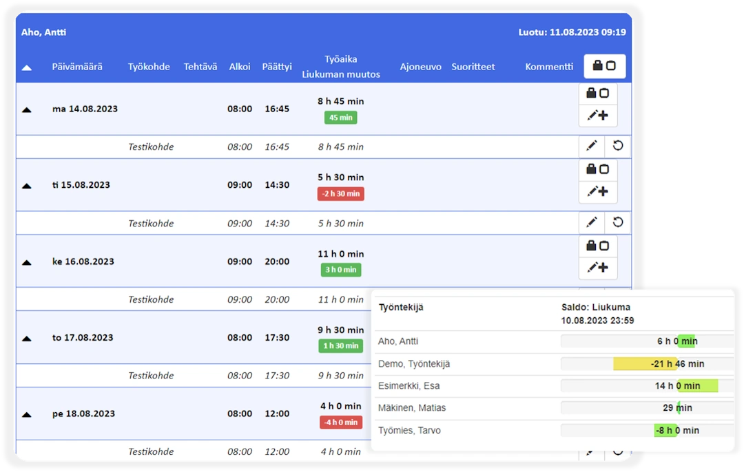Screen dimensions: 744x472
Task: Click the Työkohde column header
Action: (149, 67)
